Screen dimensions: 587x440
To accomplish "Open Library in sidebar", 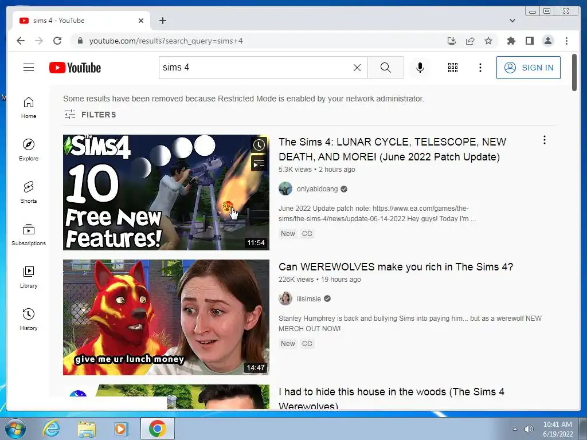I will point(29,277).
